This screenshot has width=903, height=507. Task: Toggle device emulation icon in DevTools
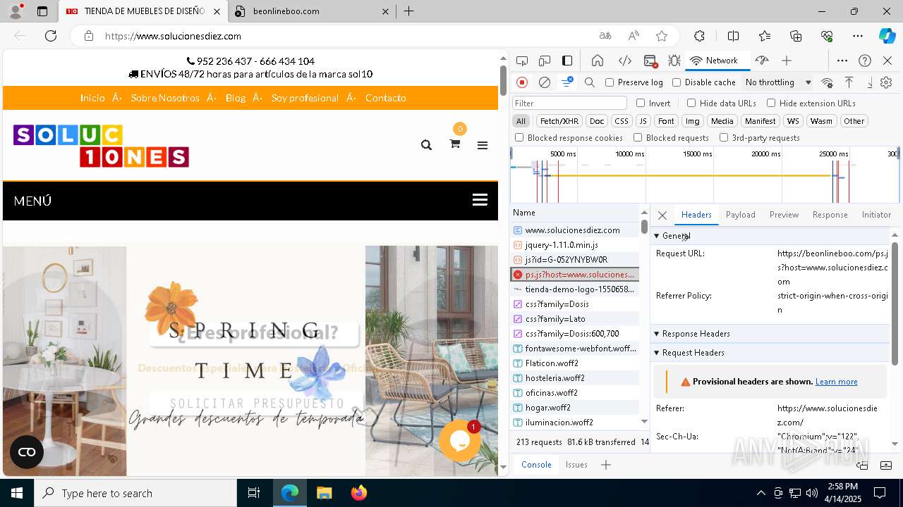click(545, 61)
